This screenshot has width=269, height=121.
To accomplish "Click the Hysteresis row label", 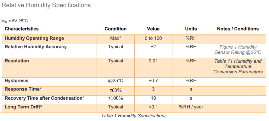I will tap(16, 81).
